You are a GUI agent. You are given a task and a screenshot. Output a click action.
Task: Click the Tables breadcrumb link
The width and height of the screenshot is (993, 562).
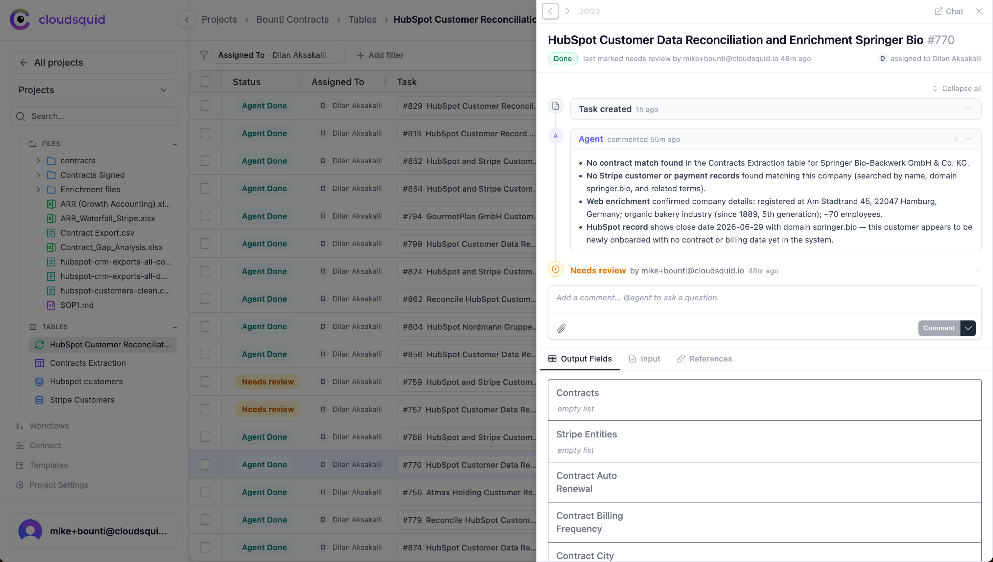point(362,19)
